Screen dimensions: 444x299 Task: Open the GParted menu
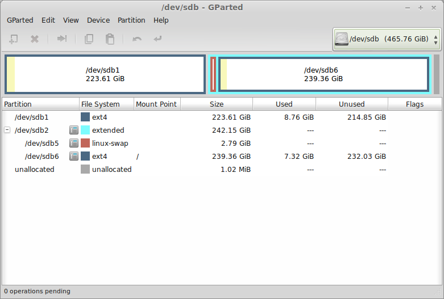click(20, 20)
